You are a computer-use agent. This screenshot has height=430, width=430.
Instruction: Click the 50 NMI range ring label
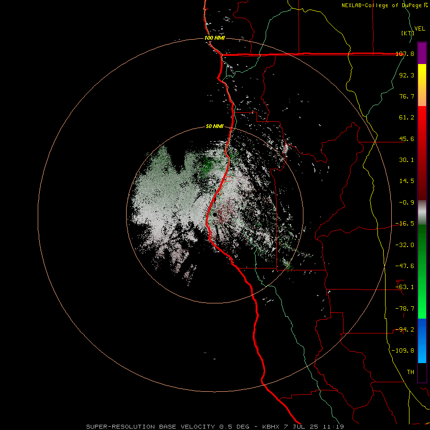point(215,127)
